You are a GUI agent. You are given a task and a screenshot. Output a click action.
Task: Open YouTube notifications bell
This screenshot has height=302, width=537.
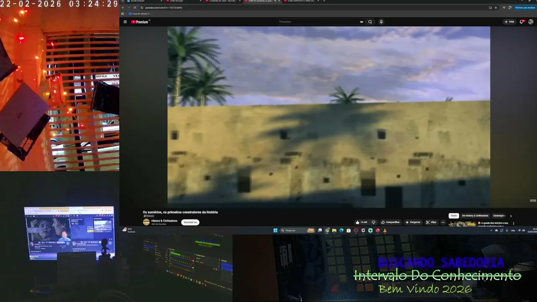522,22
